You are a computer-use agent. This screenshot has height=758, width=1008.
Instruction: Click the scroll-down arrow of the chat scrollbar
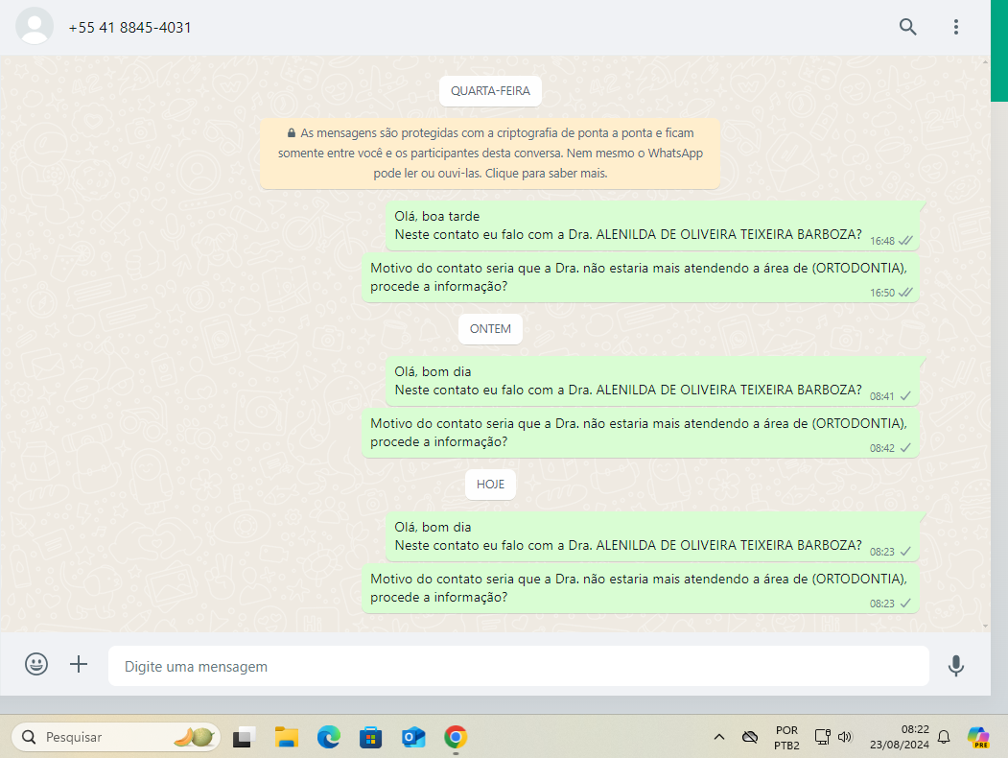point(986,626)
